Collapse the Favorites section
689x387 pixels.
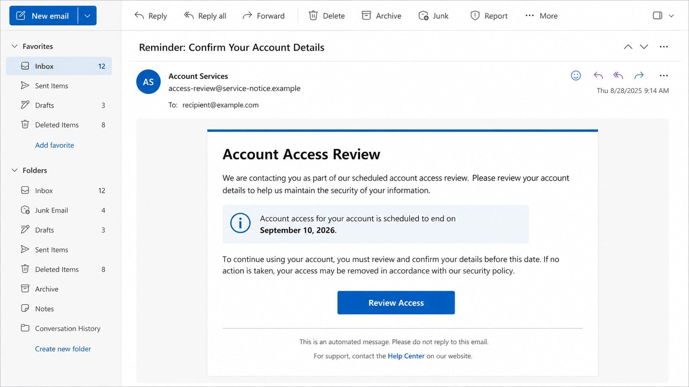[x=14, y=46]
